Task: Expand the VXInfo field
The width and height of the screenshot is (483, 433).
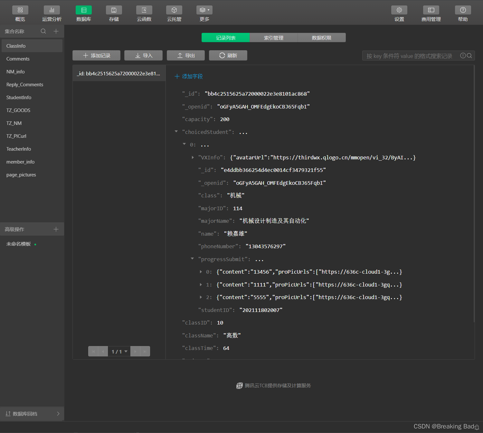Action: click(x=193, y=157)
